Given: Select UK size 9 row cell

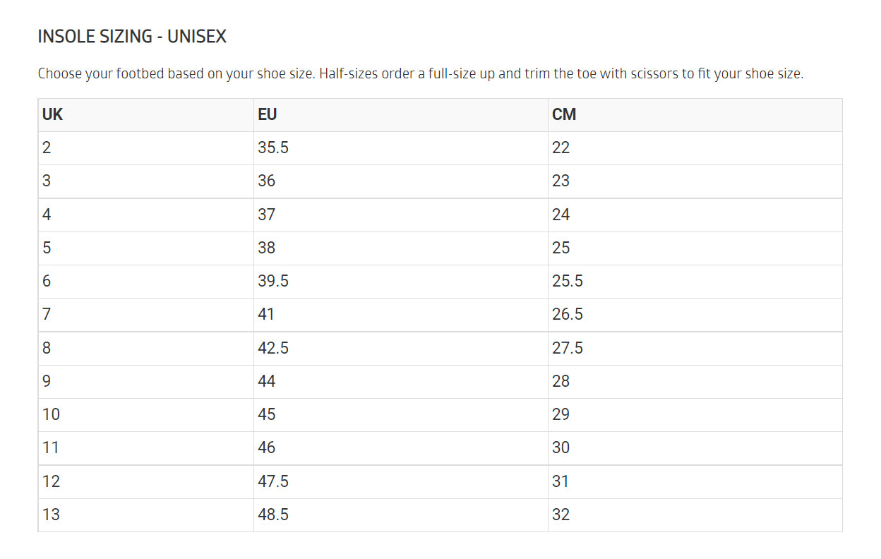Looking at the screenshot, I should 47,381.
